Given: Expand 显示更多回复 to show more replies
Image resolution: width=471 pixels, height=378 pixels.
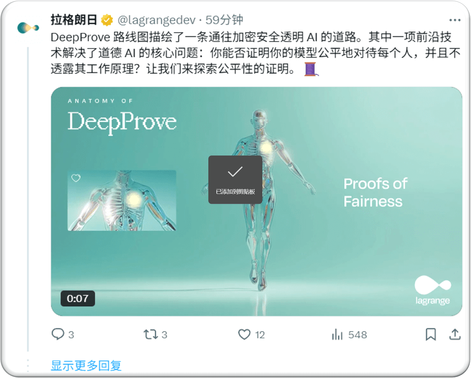Looking at the screenshot, I should point(86,365).
